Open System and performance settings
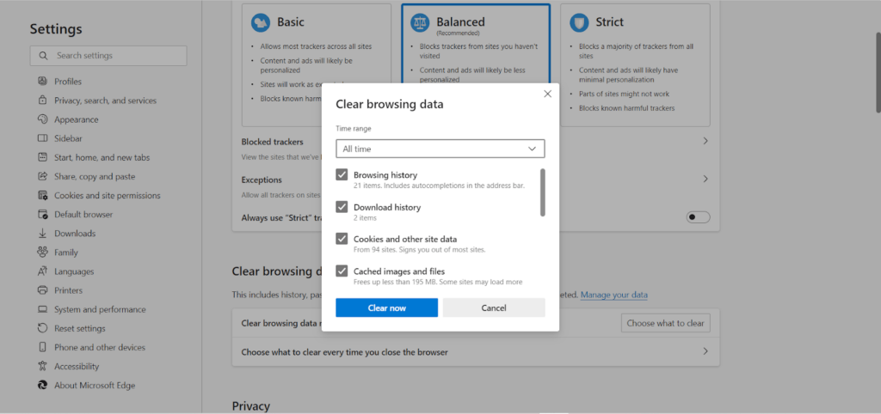881x414 pixels. click(x=100, y=309)
